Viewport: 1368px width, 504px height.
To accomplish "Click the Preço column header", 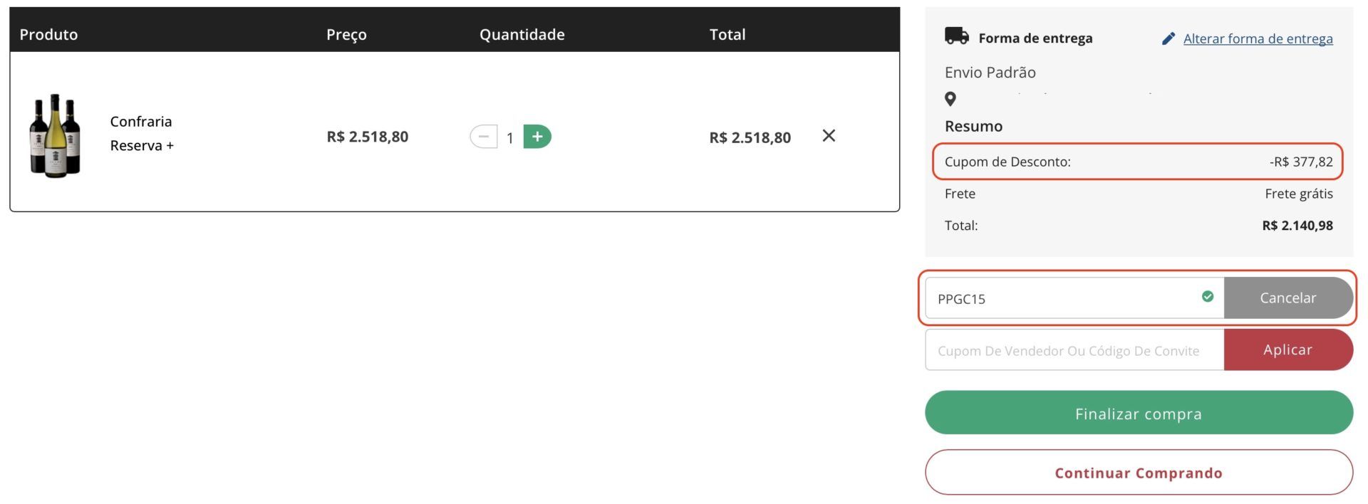I will click(346, 34).
